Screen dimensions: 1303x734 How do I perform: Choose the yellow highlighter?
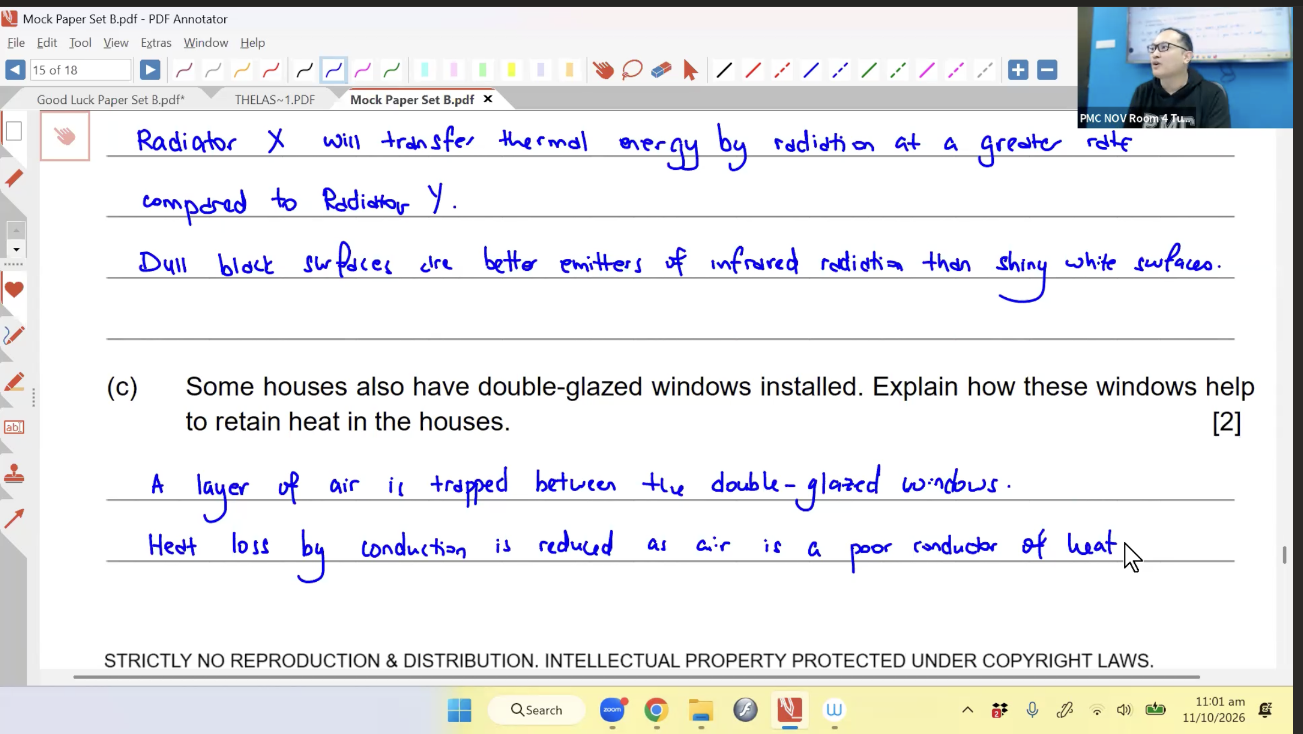coord(511,70)
